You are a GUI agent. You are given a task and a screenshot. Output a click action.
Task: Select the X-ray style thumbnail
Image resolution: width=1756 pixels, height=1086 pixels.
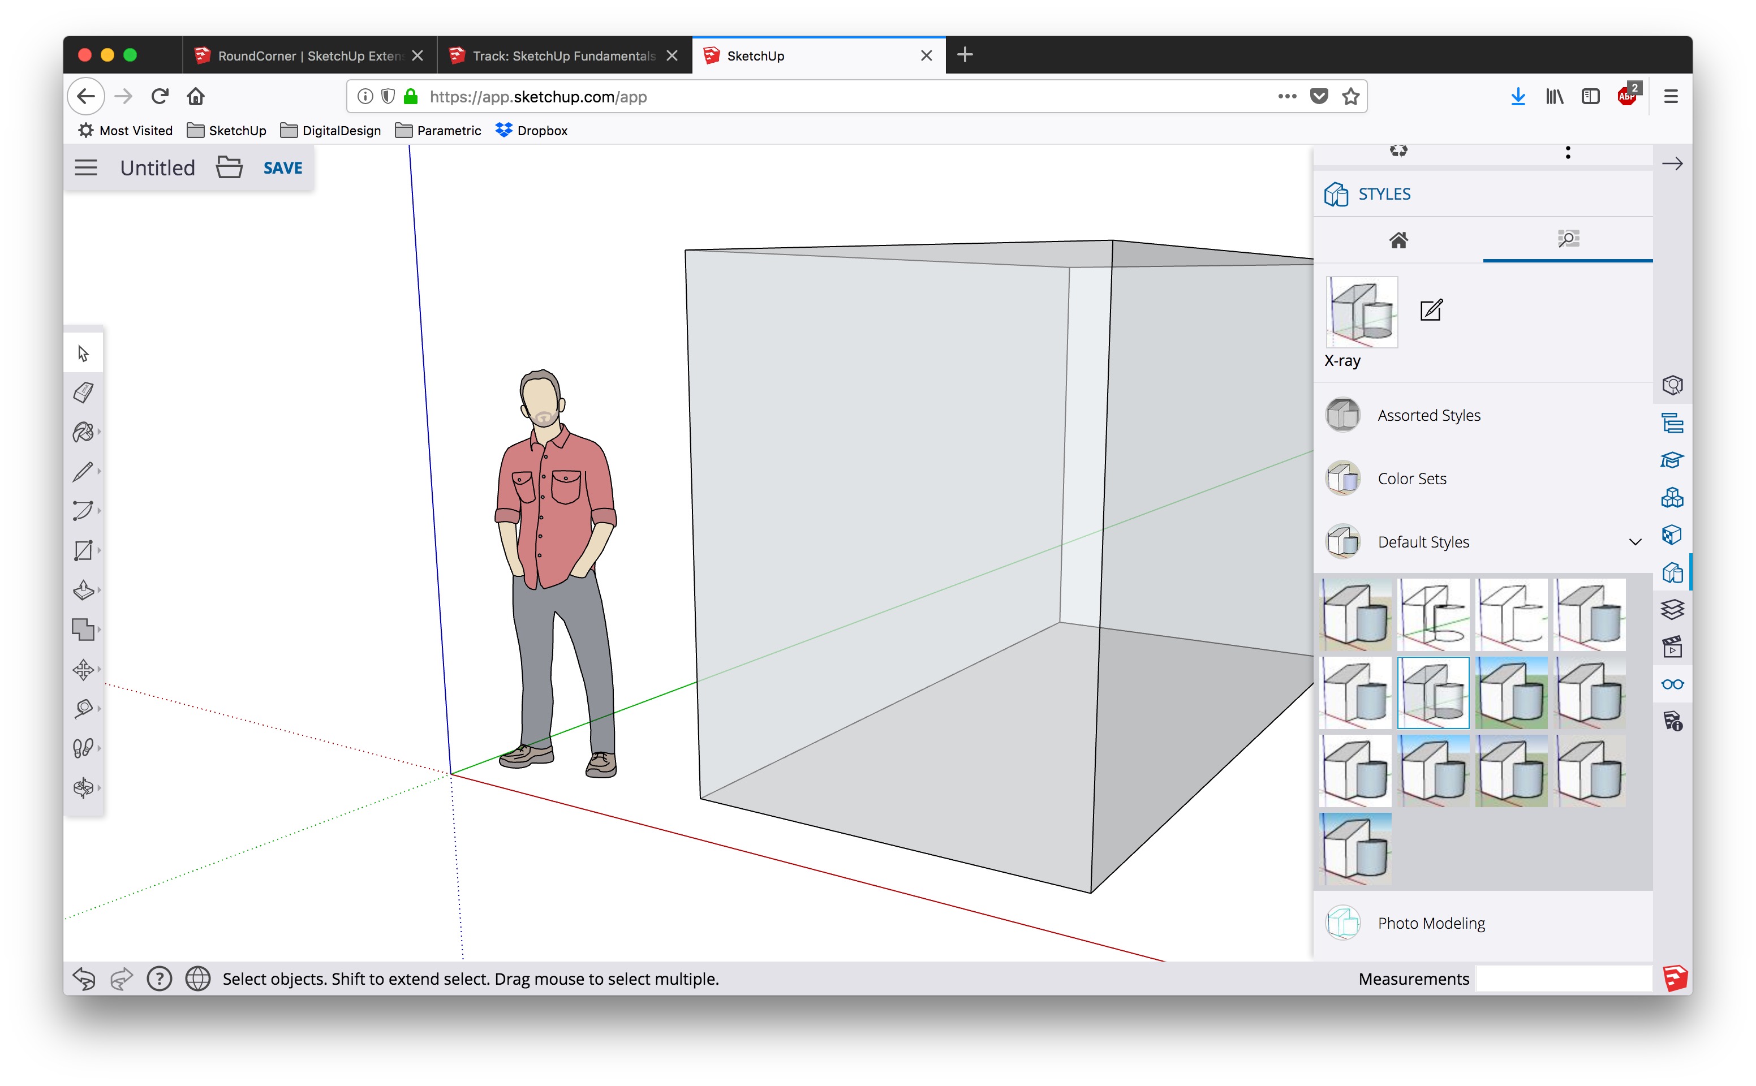[1361, 312]
